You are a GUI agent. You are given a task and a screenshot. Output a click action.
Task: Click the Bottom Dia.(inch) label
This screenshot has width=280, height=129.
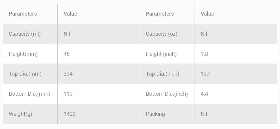[x=167, y=94]
